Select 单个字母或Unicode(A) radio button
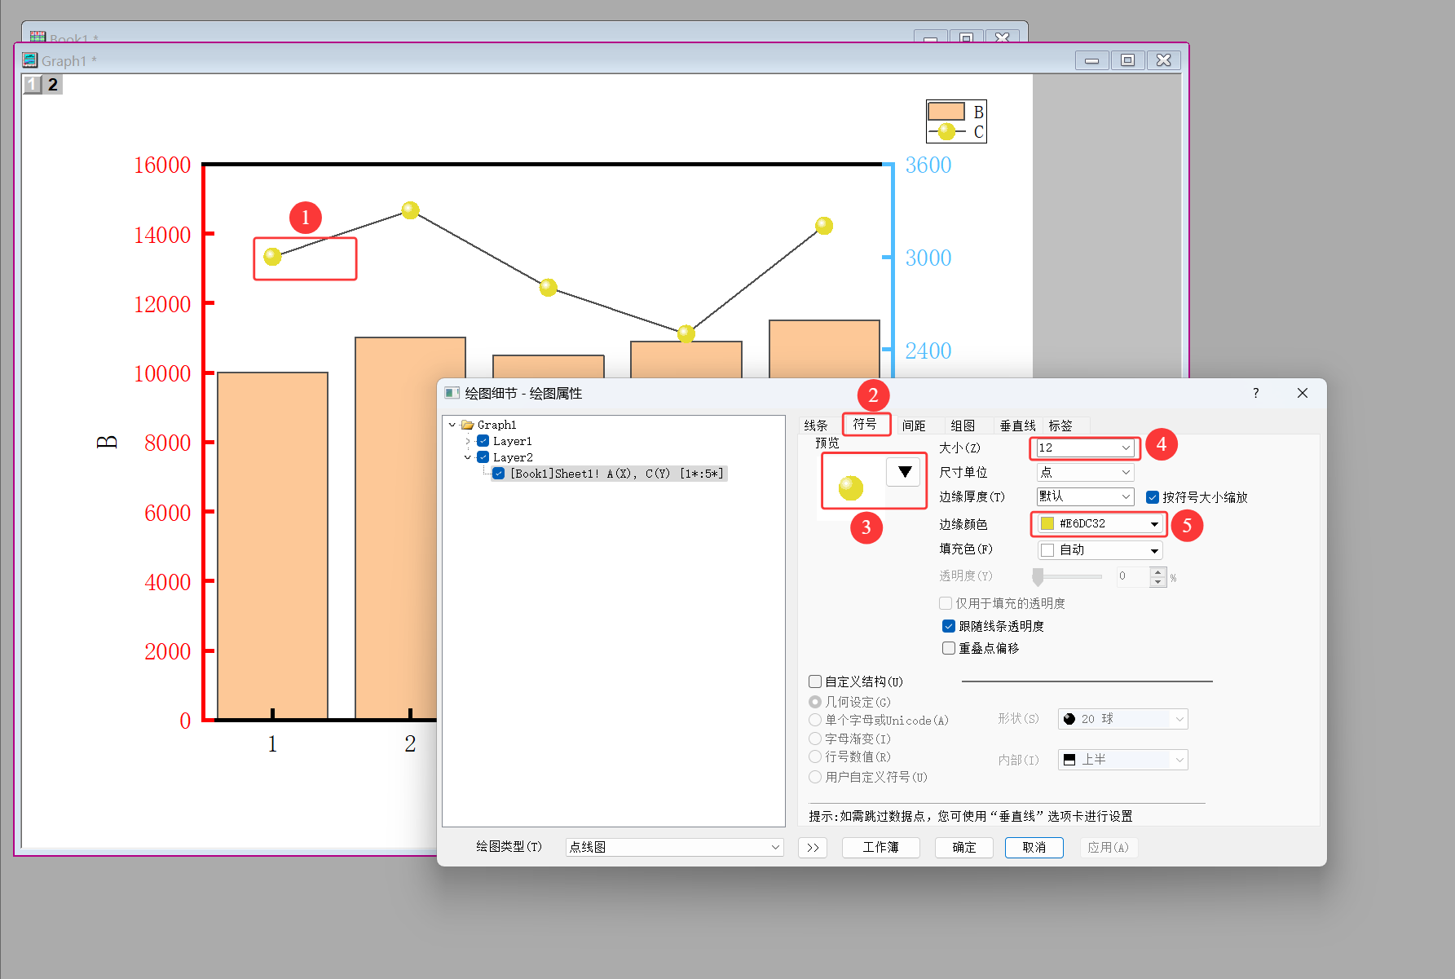 (815, 720)
